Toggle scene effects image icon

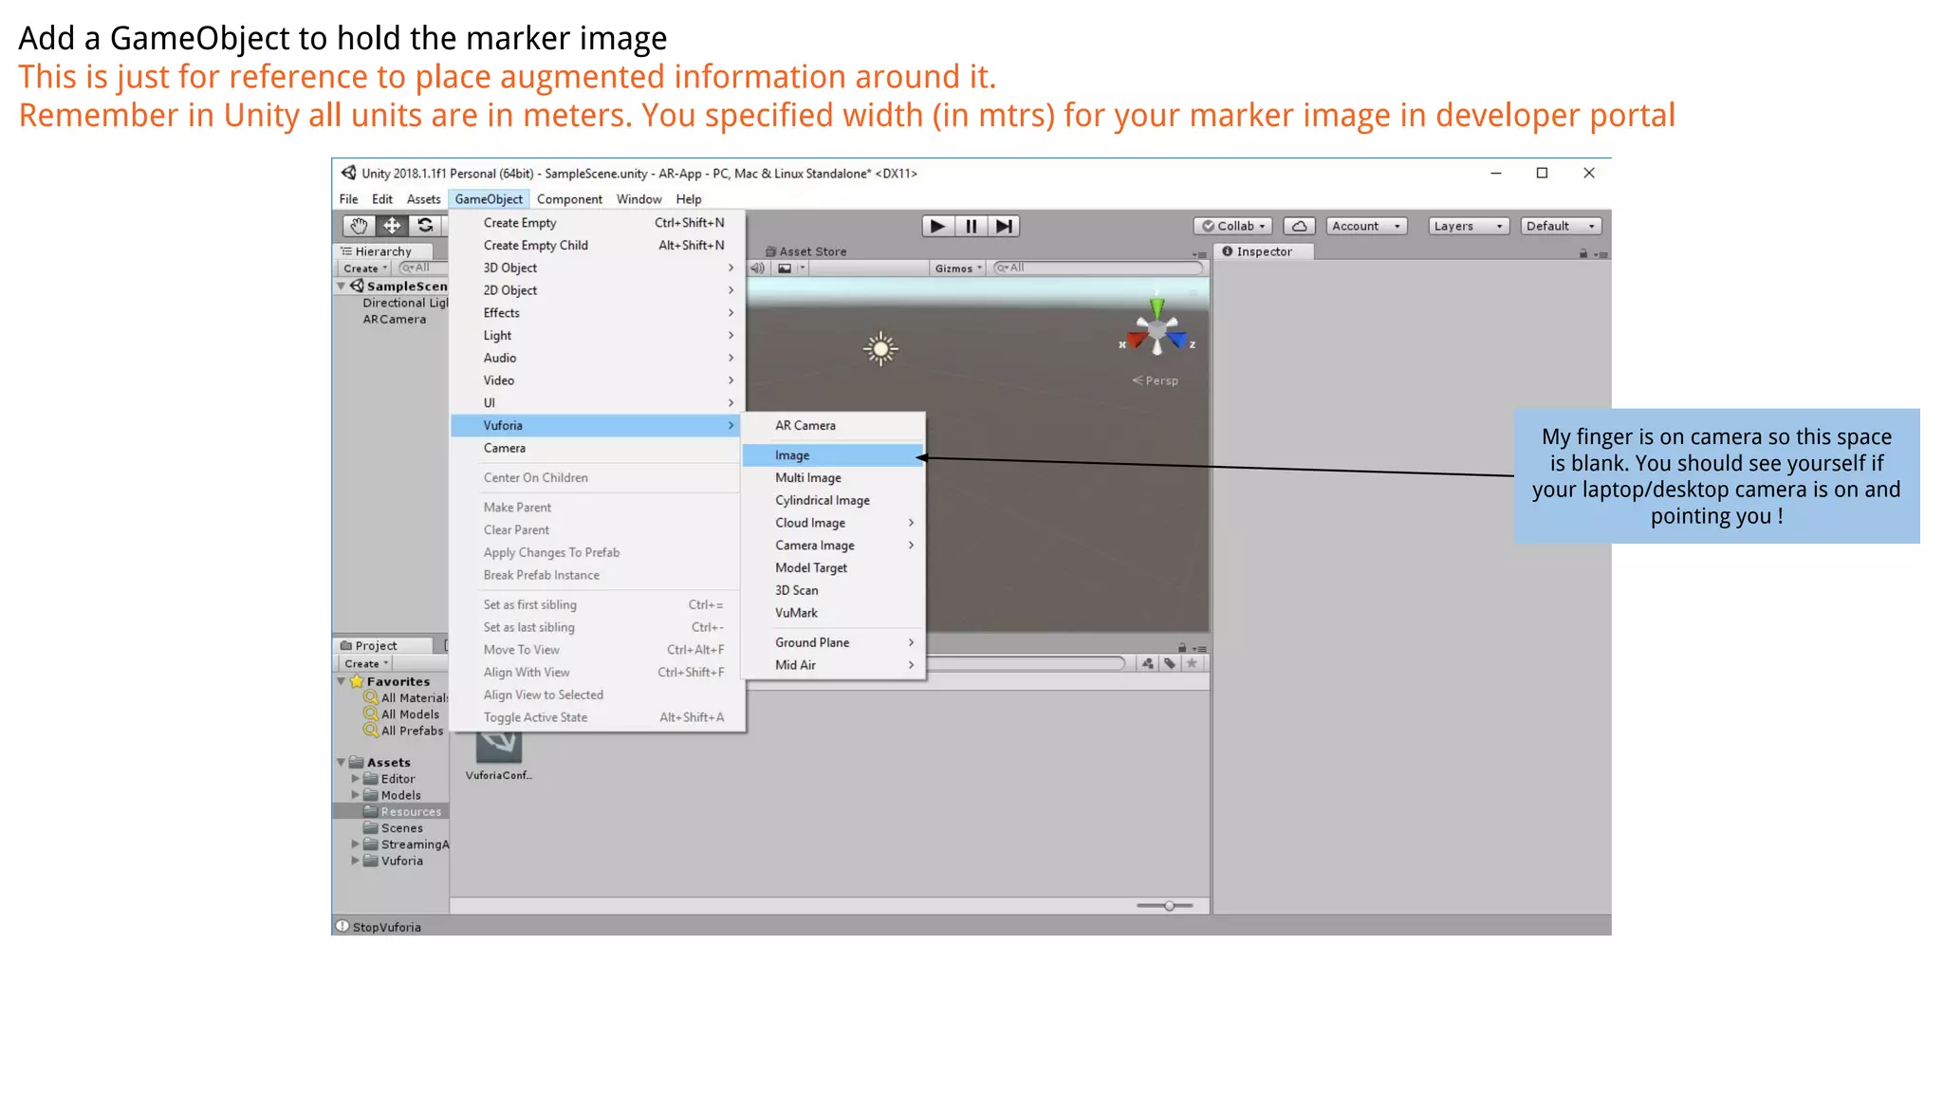coord(785,269)
